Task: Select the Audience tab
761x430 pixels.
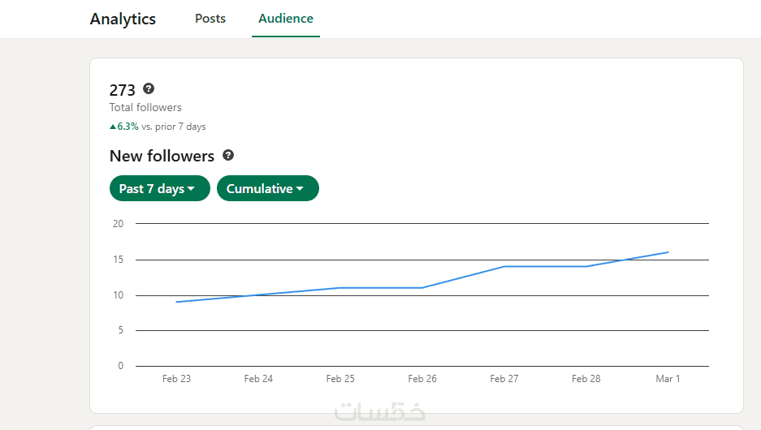Action: [286, 18]
